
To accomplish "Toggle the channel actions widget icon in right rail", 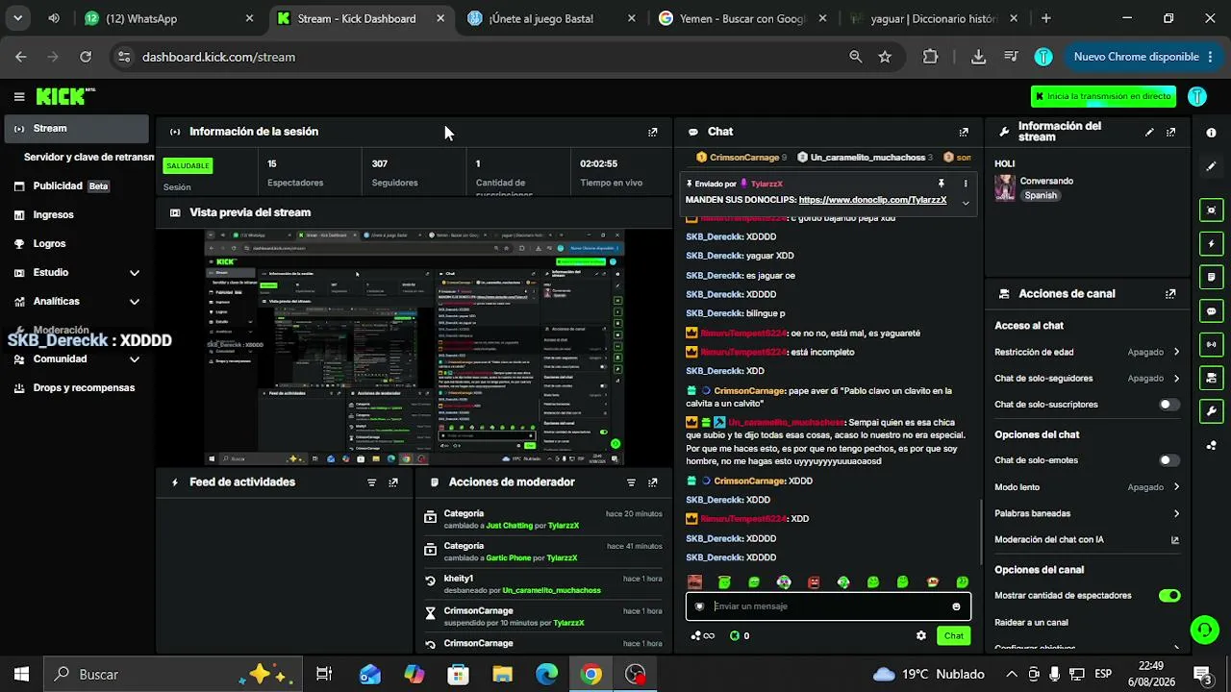I will [x=1211, y=378].
